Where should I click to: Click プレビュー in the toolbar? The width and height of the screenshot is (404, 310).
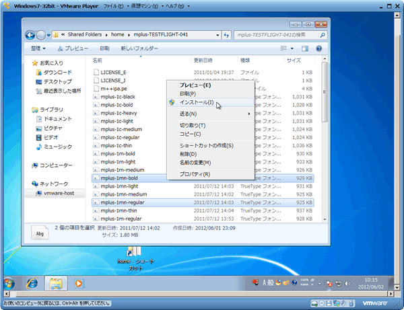[73, 48]
